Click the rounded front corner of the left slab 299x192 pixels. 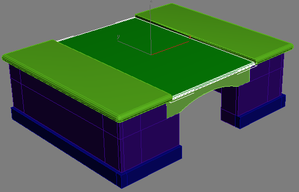coord(119,118)
